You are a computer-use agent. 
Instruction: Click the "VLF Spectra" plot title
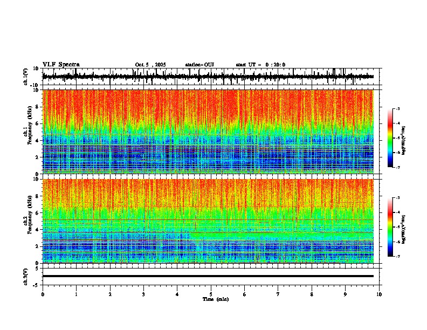[61, 65]
